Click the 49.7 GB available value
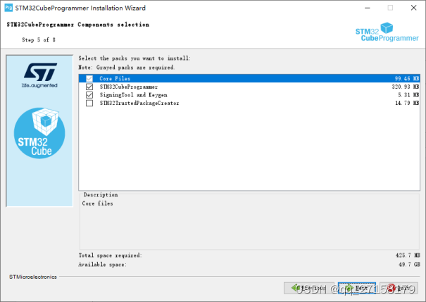Screen dimensions: 426x302 pyautogui.click(x=409, y=265)
